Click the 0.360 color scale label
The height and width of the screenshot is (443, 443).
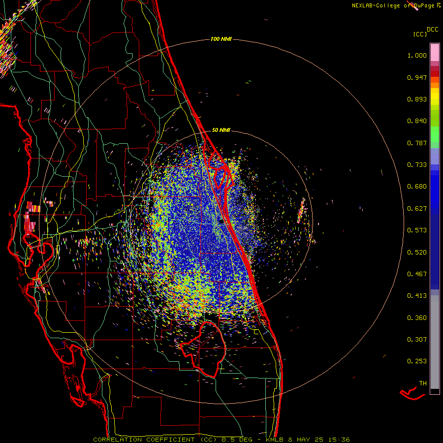click(x=417, y=318)
